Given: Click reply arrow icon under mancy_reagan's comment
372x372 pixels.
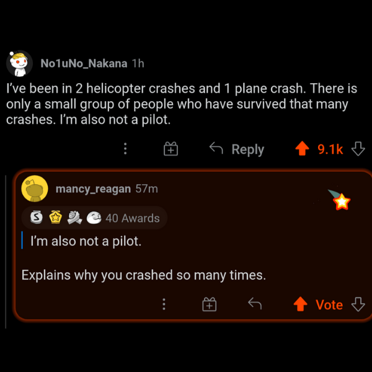Looking at the screenshot, I should tap(254, 304).
